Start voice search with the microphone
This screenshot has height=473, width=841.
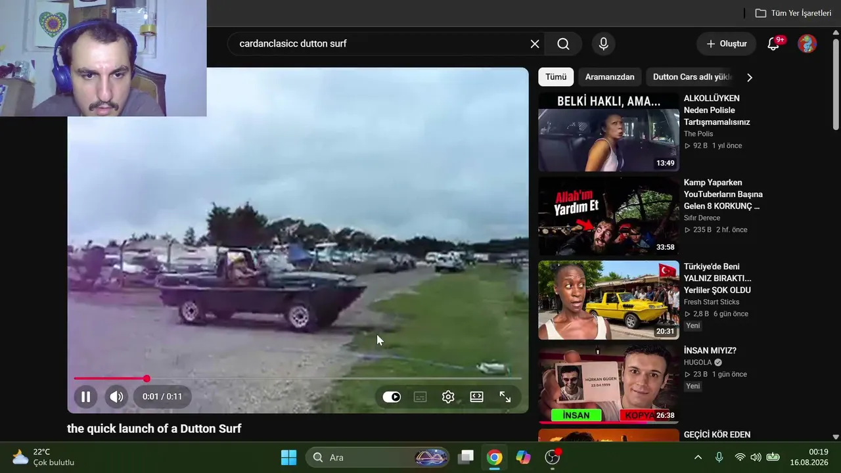(x=604, y=44)
